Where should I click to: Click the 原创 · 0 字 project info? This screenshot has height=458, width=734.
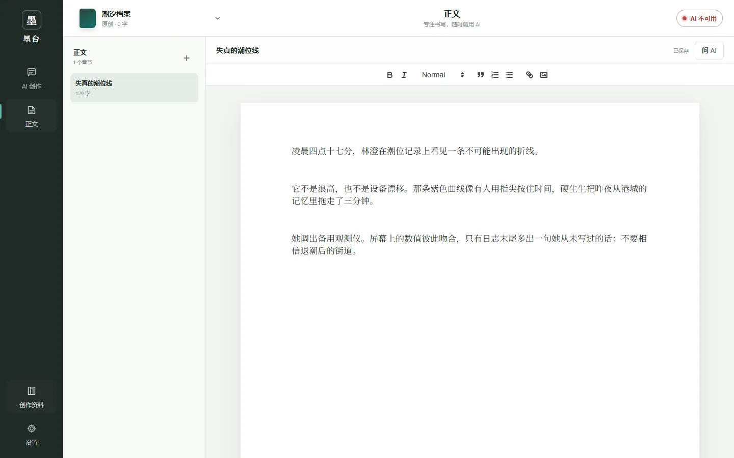click(115, 24)
